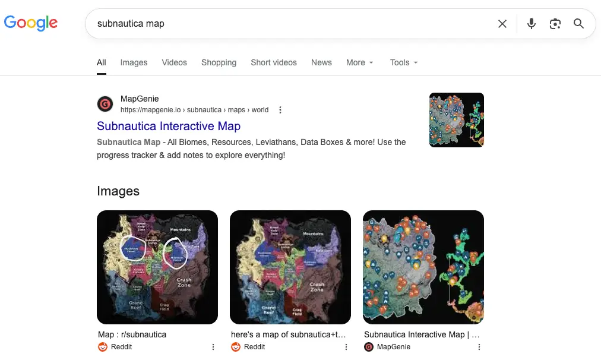601x357 pixels.
Task: Open Google Lens image search icon
Action: [555, 24]
